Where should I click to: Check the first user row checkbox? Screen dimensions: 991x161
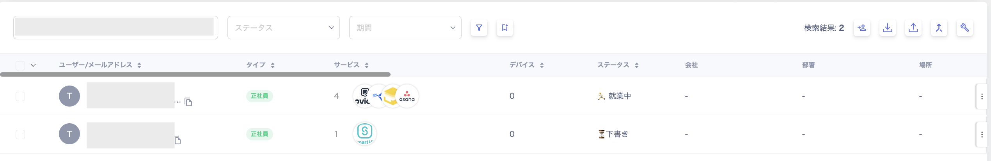[20, 96]
